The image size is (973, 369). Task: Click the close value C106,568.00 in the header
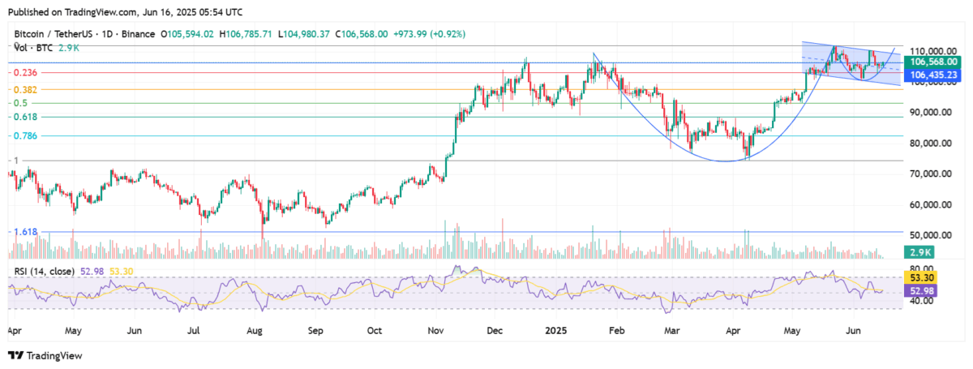[x=362, y=34]
